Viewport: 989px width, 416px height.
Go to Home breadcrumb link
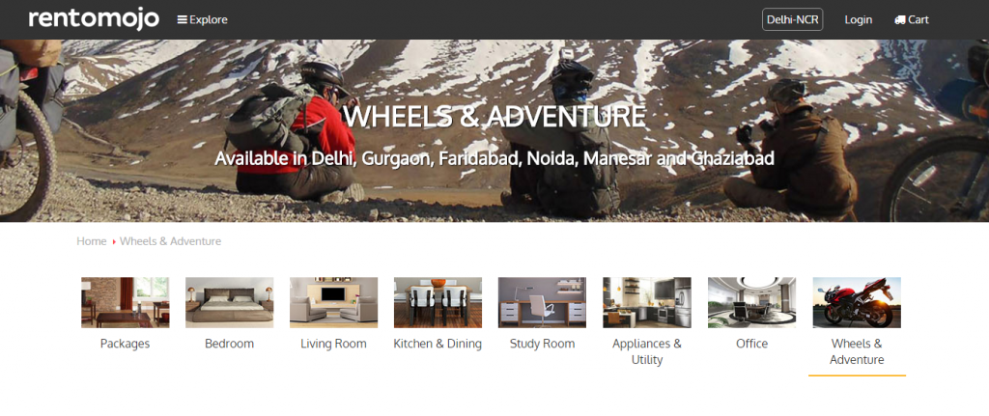[92, 241]
